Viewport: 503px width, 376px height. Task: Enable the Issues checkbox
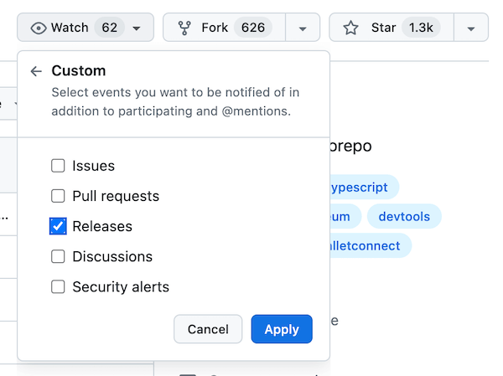[x=58, y=166]
